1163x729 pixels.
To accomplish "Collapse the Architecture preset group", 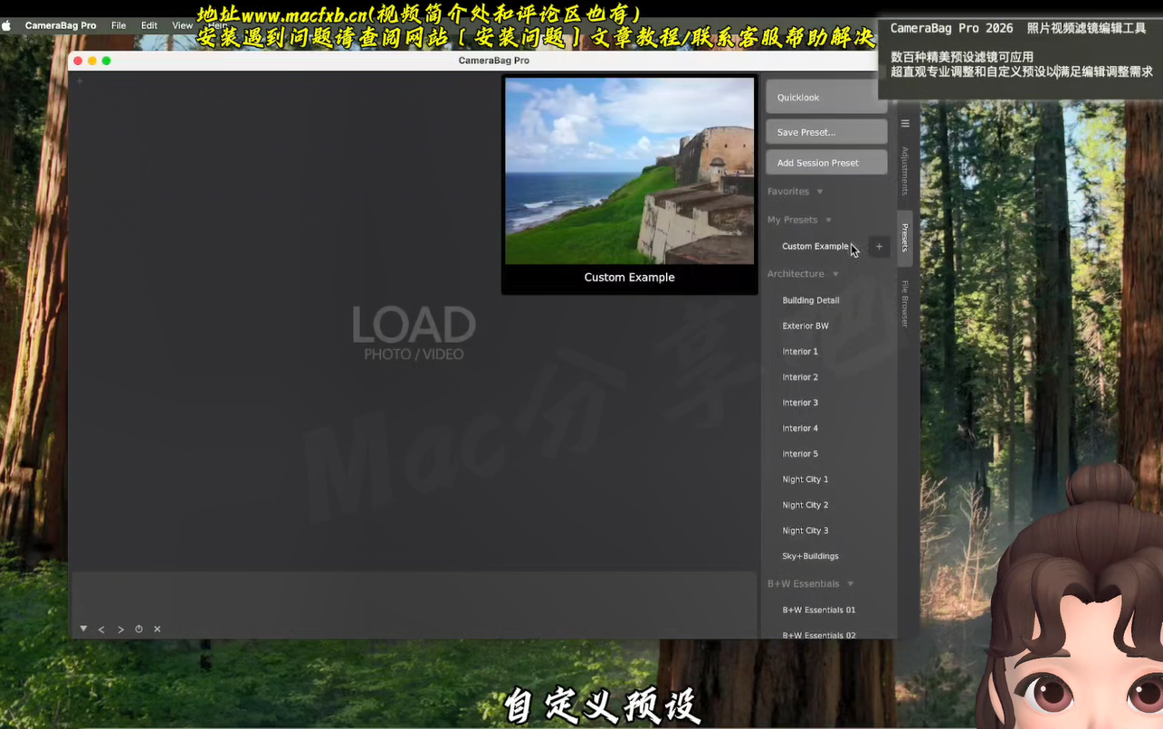I will pos(835,274).
